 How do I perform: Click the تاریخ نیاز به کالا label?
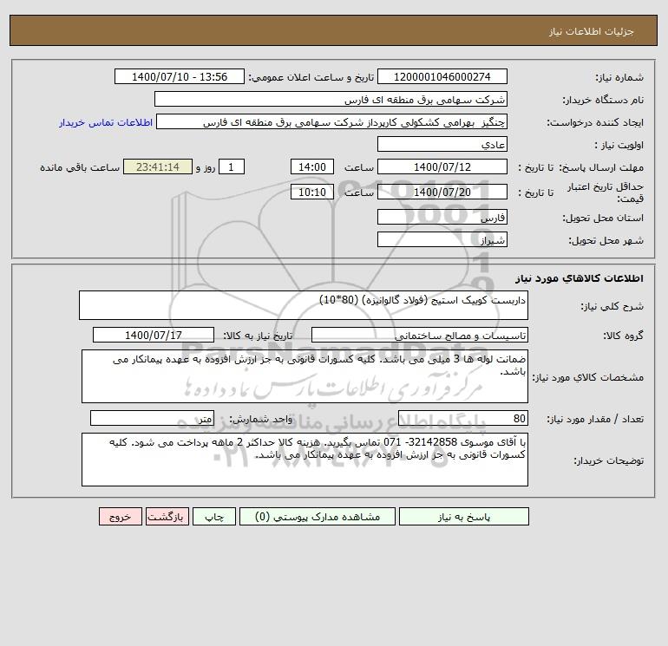(x=258, y=336)
